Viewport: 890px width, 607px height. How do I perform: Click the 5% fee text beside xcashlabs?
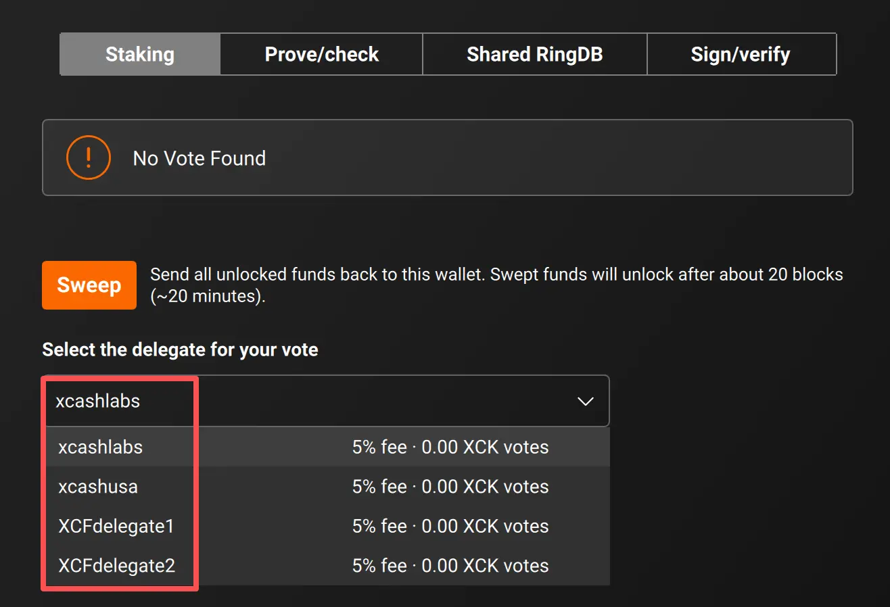[x=450, y=447]
